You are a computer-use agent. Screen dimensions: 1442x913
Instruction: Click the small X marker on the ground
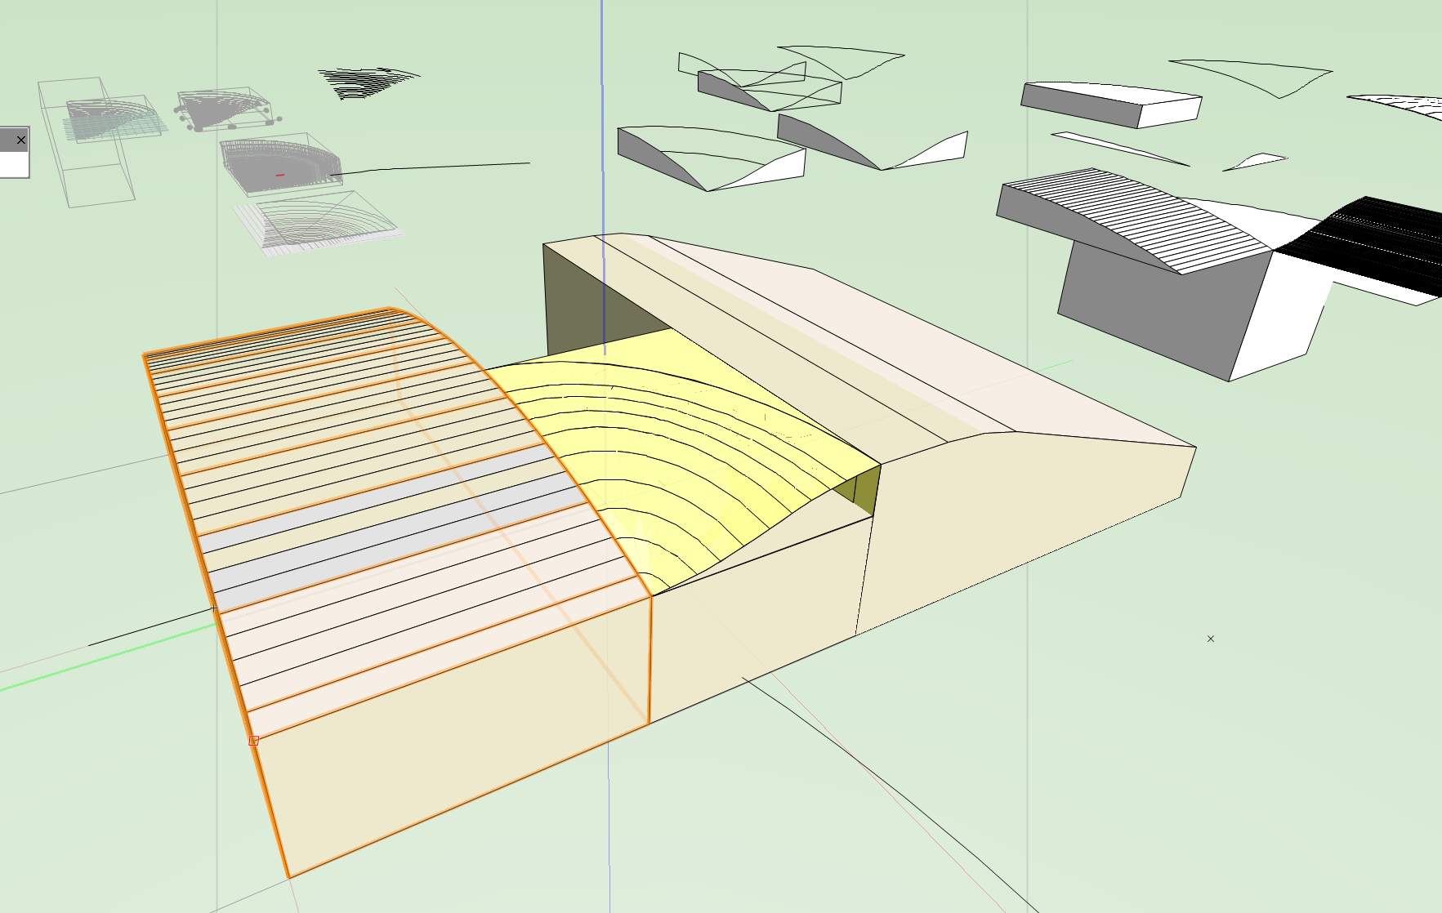1211,639
